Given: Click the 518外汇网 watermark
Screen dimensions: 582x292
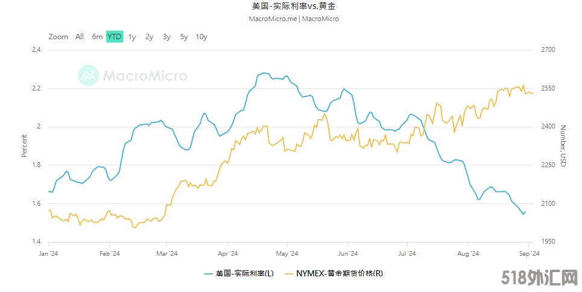Looking at the screenshot, I should (539, 278).
